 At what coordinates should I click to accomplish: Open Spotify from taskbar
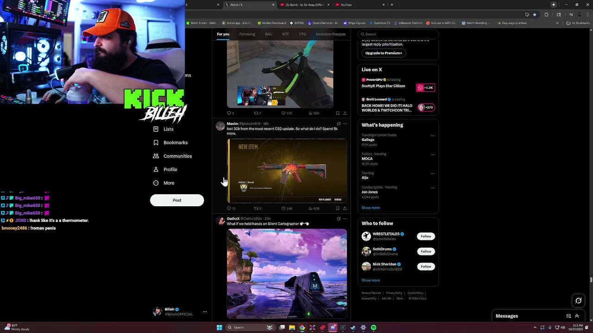pyautogui.click(x=373, y=327)
